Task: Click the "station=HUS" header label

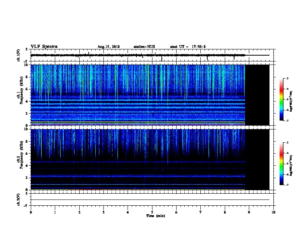Action: [144, 47]
